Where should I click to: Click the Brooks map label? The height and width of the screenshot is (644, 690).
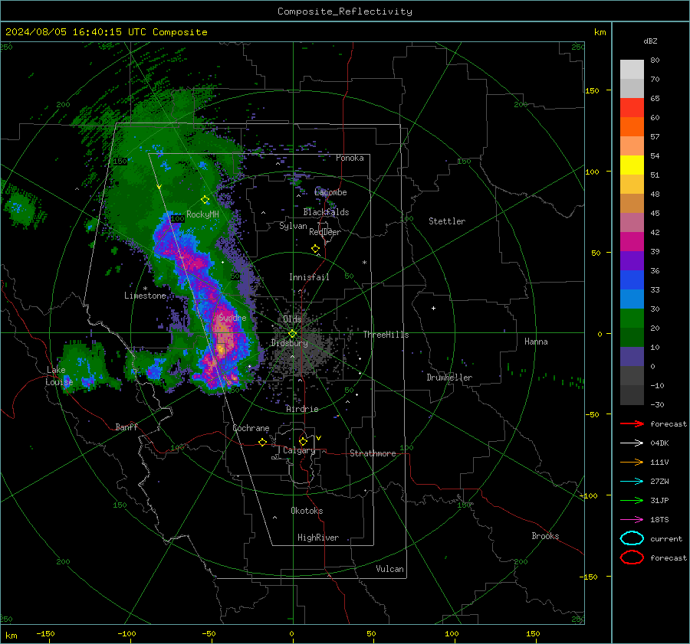click(x=545, y=536)
